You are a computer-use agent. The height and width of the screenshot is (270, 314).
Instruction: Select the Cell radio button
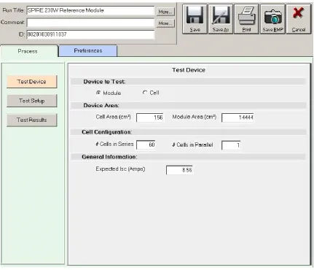pyautogui.click(x=145, y=93)
